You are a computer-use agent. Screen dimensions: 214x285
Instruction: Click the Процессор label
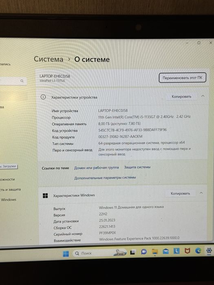coord(61,118)
